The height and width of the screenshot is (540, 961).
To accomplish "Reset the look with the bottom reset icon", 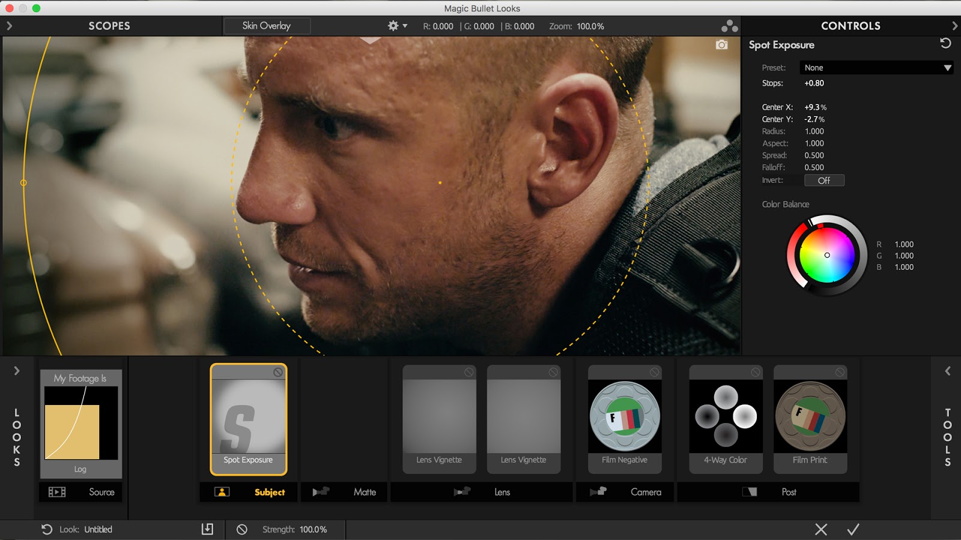I will click(x=47, y=529).
